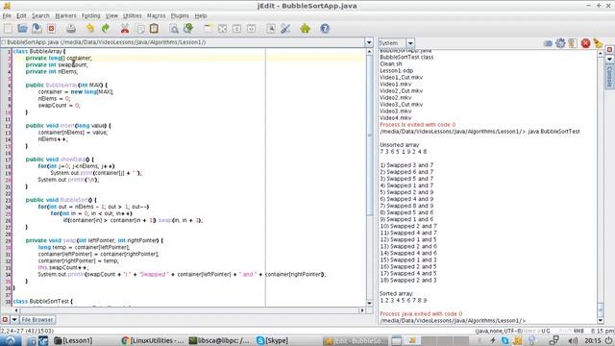Switch to LinuxUtilities Chrome taskbar entry
Image resolution: width=615 pixels, height=346 pixels.
(153, 340)
